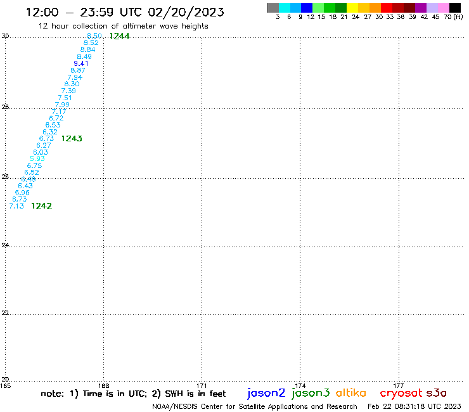
Task: Click the cyan wave height value 5.93
Action: tap(37, 158)
